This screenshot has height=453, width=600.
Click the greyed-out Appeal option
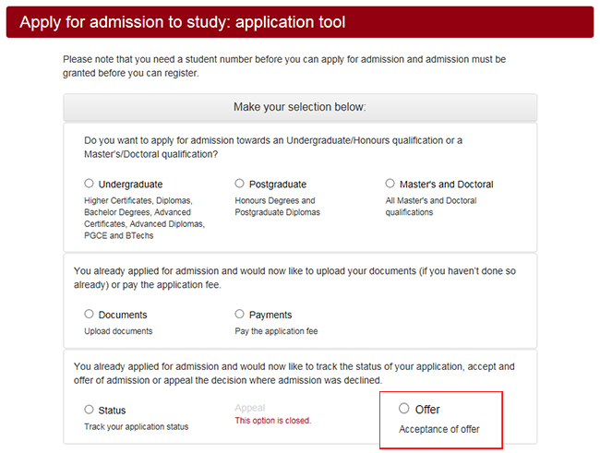250,408
